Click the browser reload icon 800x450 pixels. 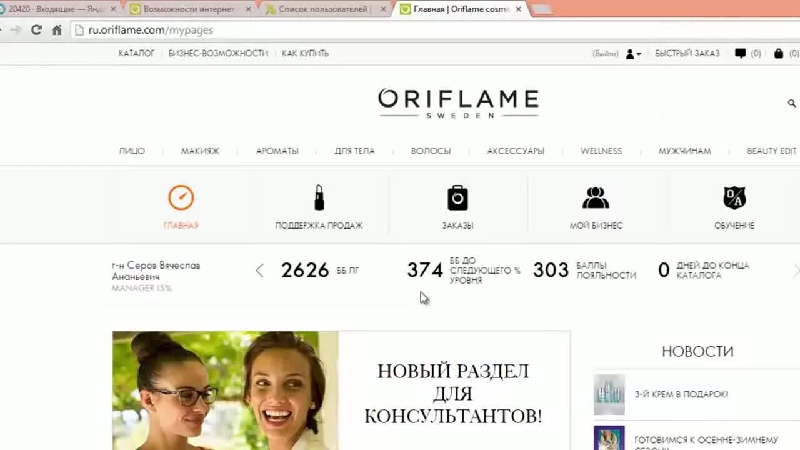[36, 30]
